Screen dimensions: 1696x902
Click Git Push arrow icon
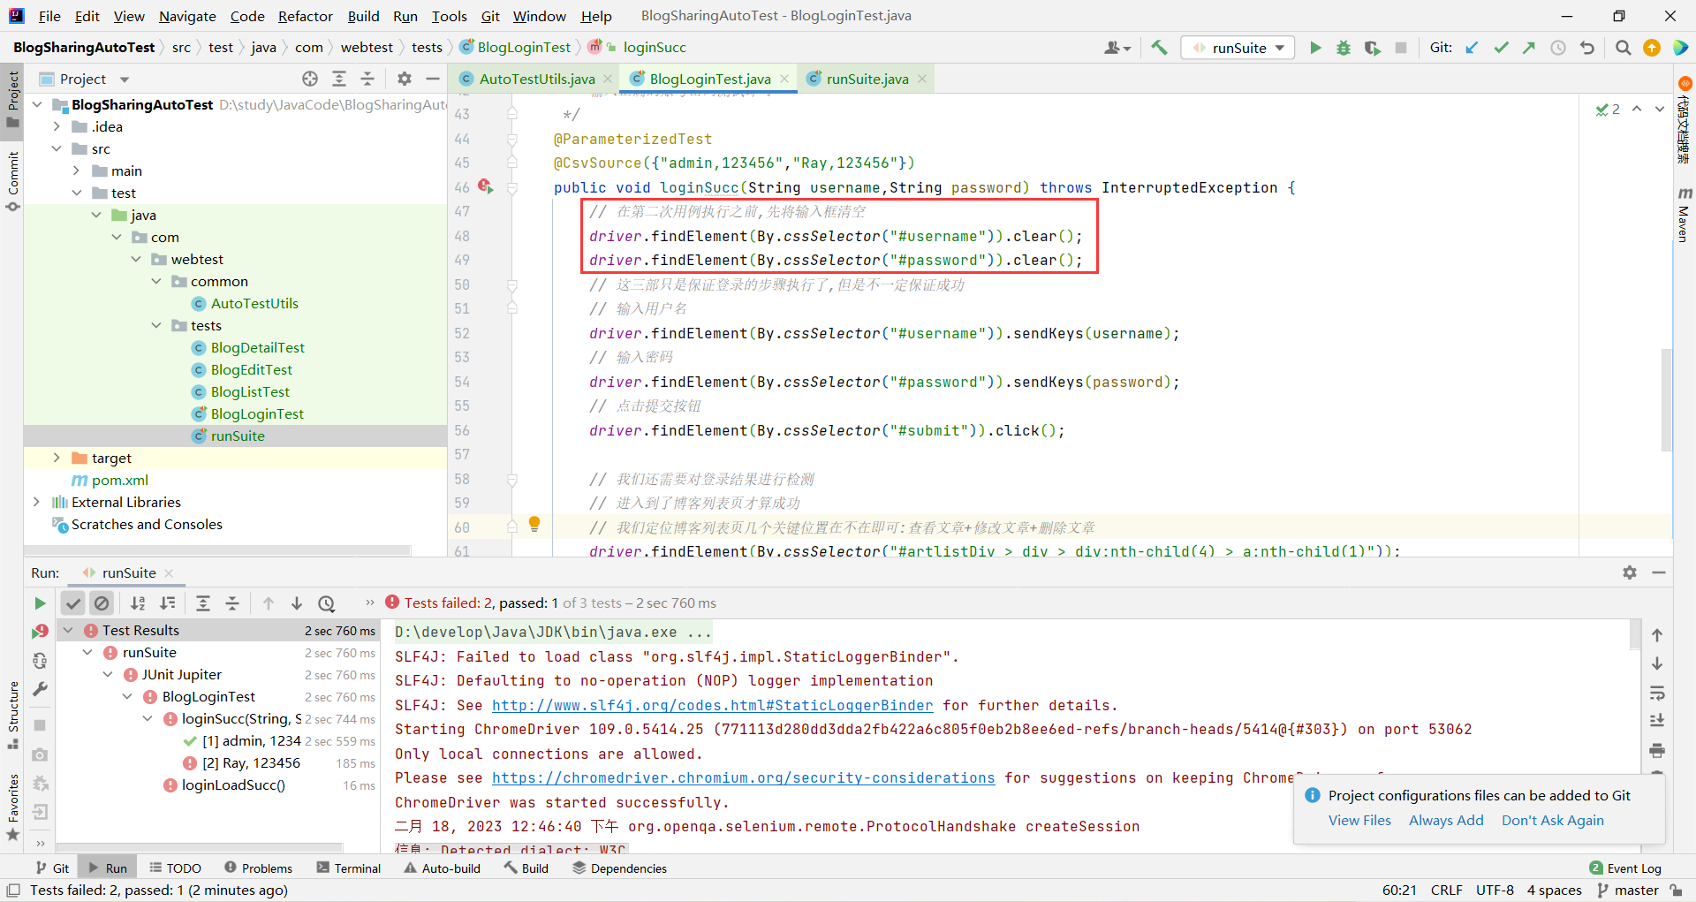(x=1529, y=48)
